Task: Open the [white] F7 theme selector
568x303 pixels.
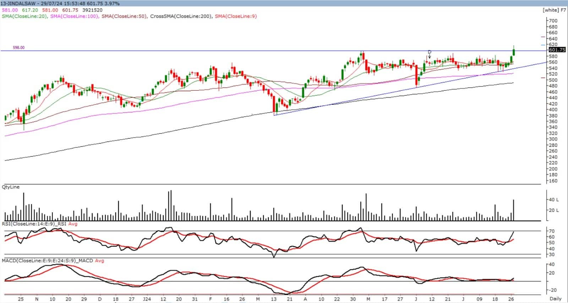Action: click(554, 10)
